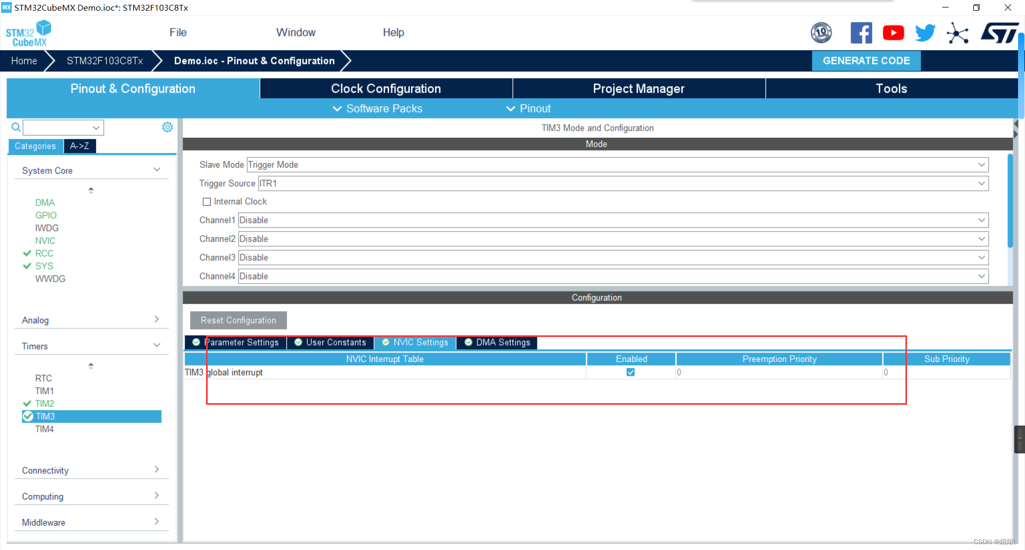Viewport: 1025px width, 550px height.
Task: Click the Reset Configuration button
Action: (238, 320)
